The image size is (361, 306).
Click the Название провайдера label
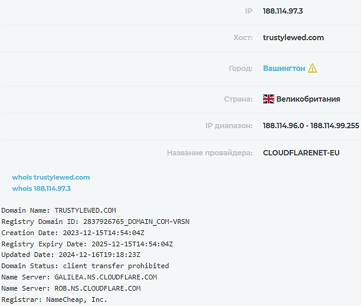coord(210,153)
